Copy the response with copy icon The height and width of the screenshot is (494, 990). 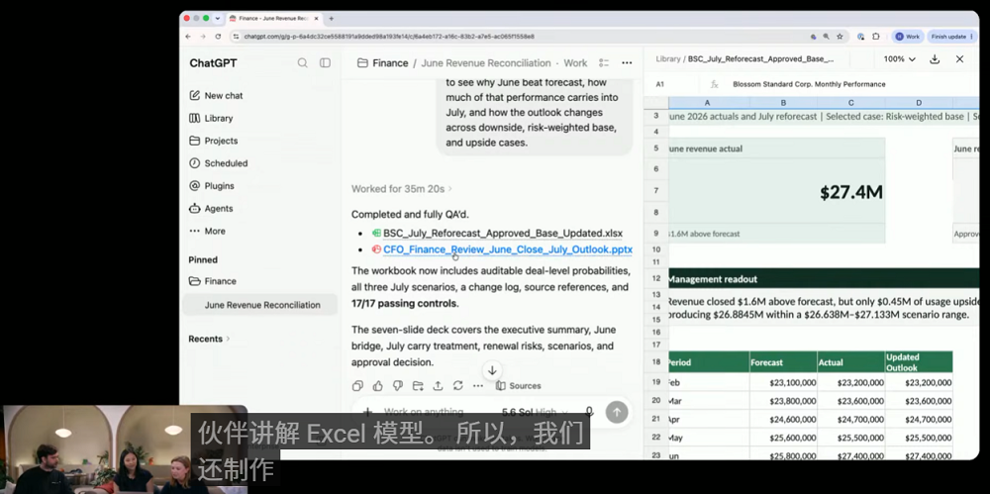[357, 386]
